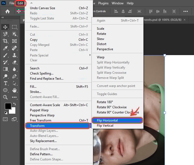Screen dimensions: 194x165
Task: Select the Ellipse shape tool
Action: tap(5, 90)
